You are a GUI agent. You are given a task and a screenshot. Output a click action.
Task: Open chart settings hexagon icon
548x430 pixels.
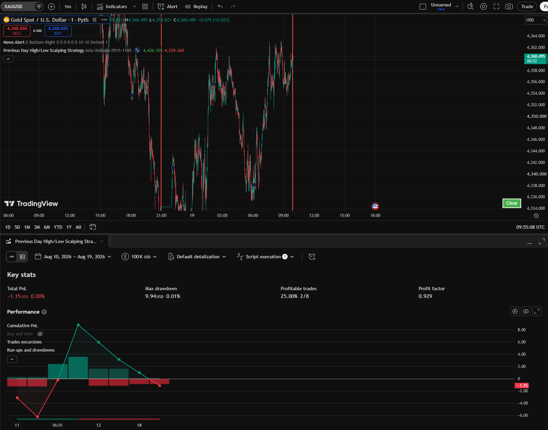click(x=483, y=6)
